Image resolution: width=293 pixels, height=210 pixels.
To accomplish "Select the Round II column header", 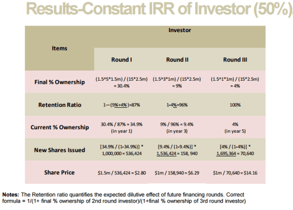I will point(178,60).
